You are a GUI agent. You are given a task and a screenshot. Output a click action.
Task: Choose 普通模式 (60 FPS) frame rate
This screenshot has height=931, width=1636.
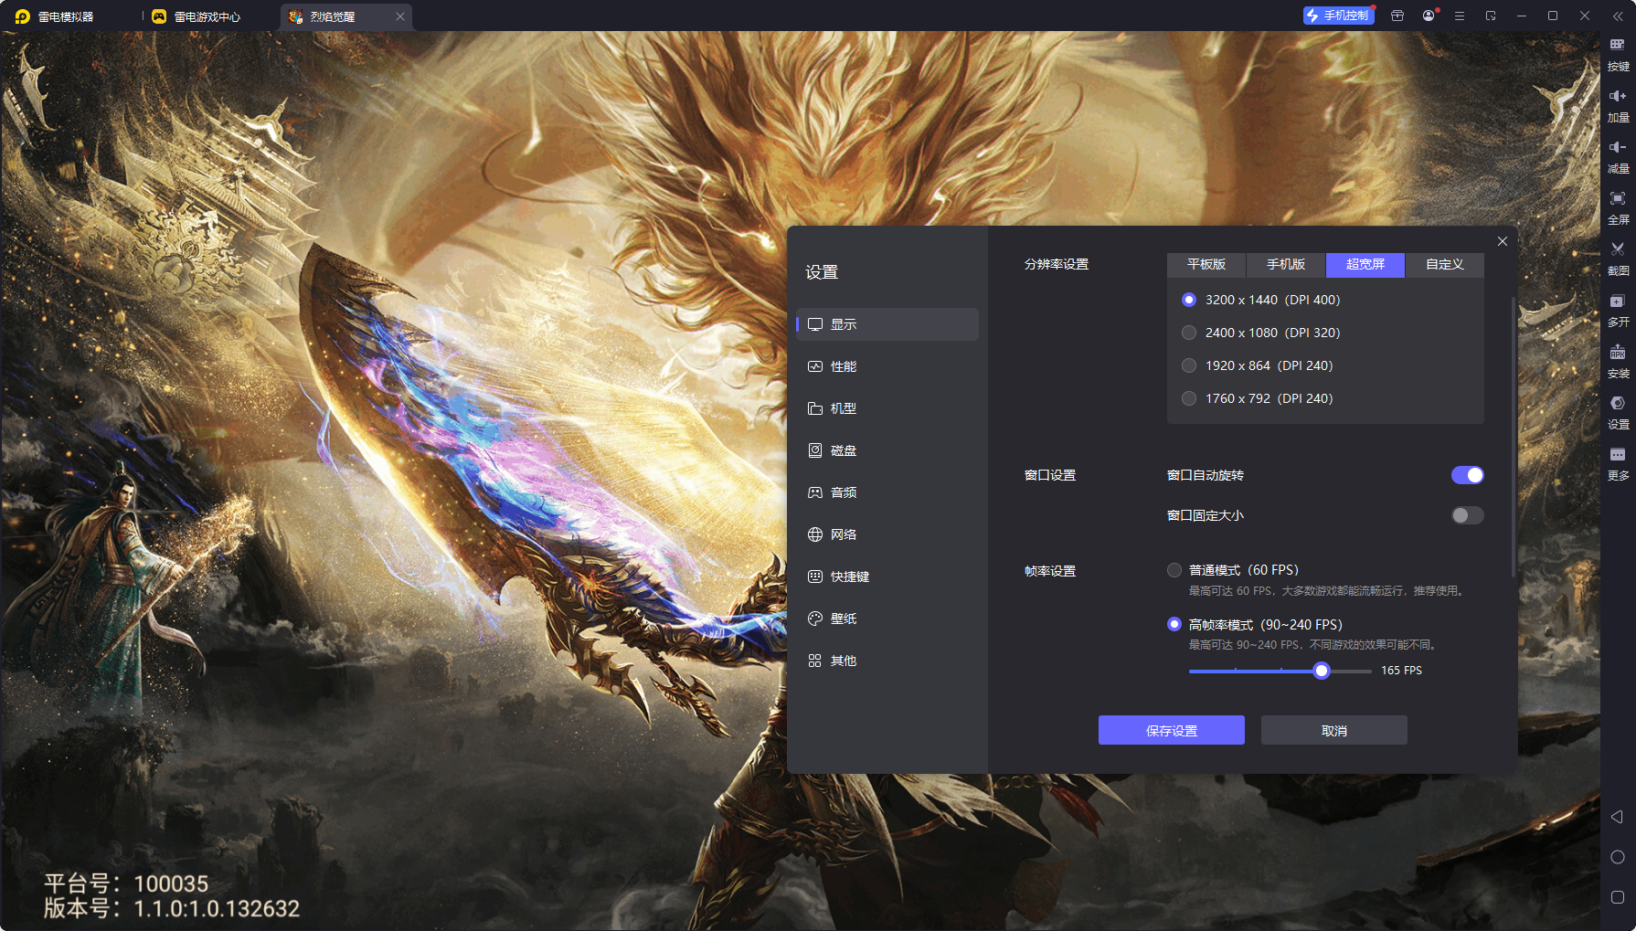[x=1174, y=570]
